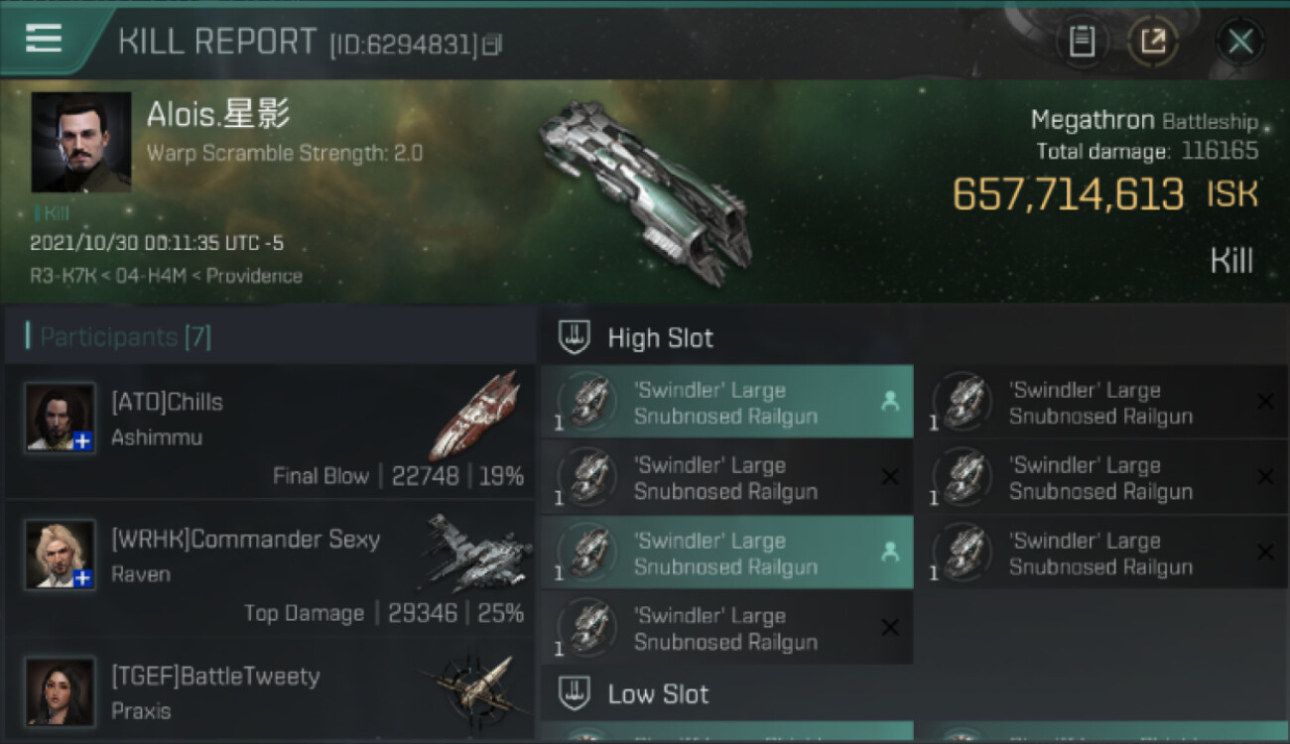Close the Kill Report window
This screenshot has height=744, width=1290.
[x=1240, y=42]
